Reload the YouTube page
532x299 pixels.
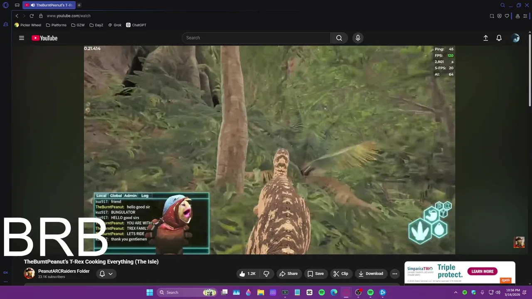coord(32,16)
